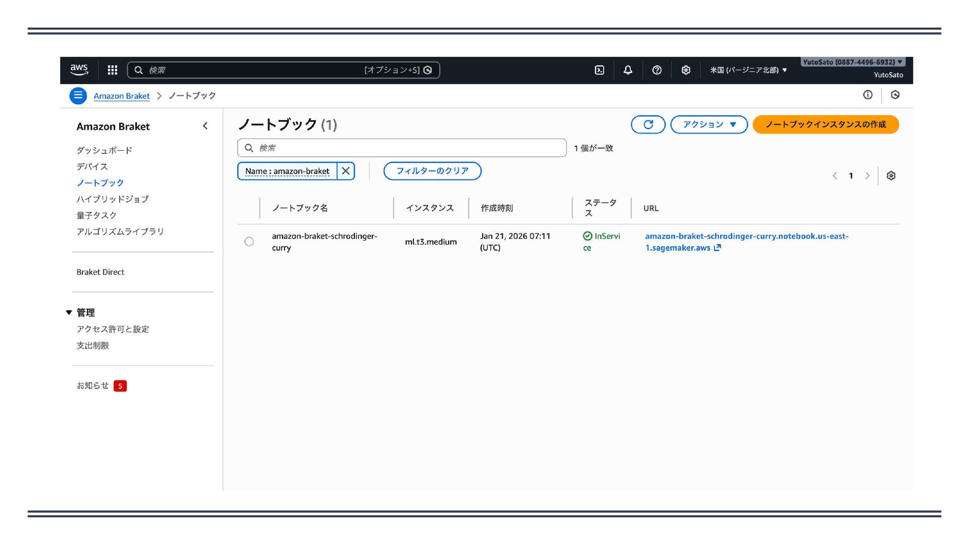Click ノートブックインスタンスの作成 button
The width and height of the screenshot is (969, 545).
click(x=825, y=125)
